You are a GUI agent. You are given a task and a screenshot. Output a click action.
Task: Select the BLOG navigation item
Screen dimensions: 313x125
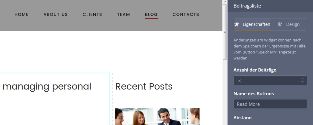point(151,14)
